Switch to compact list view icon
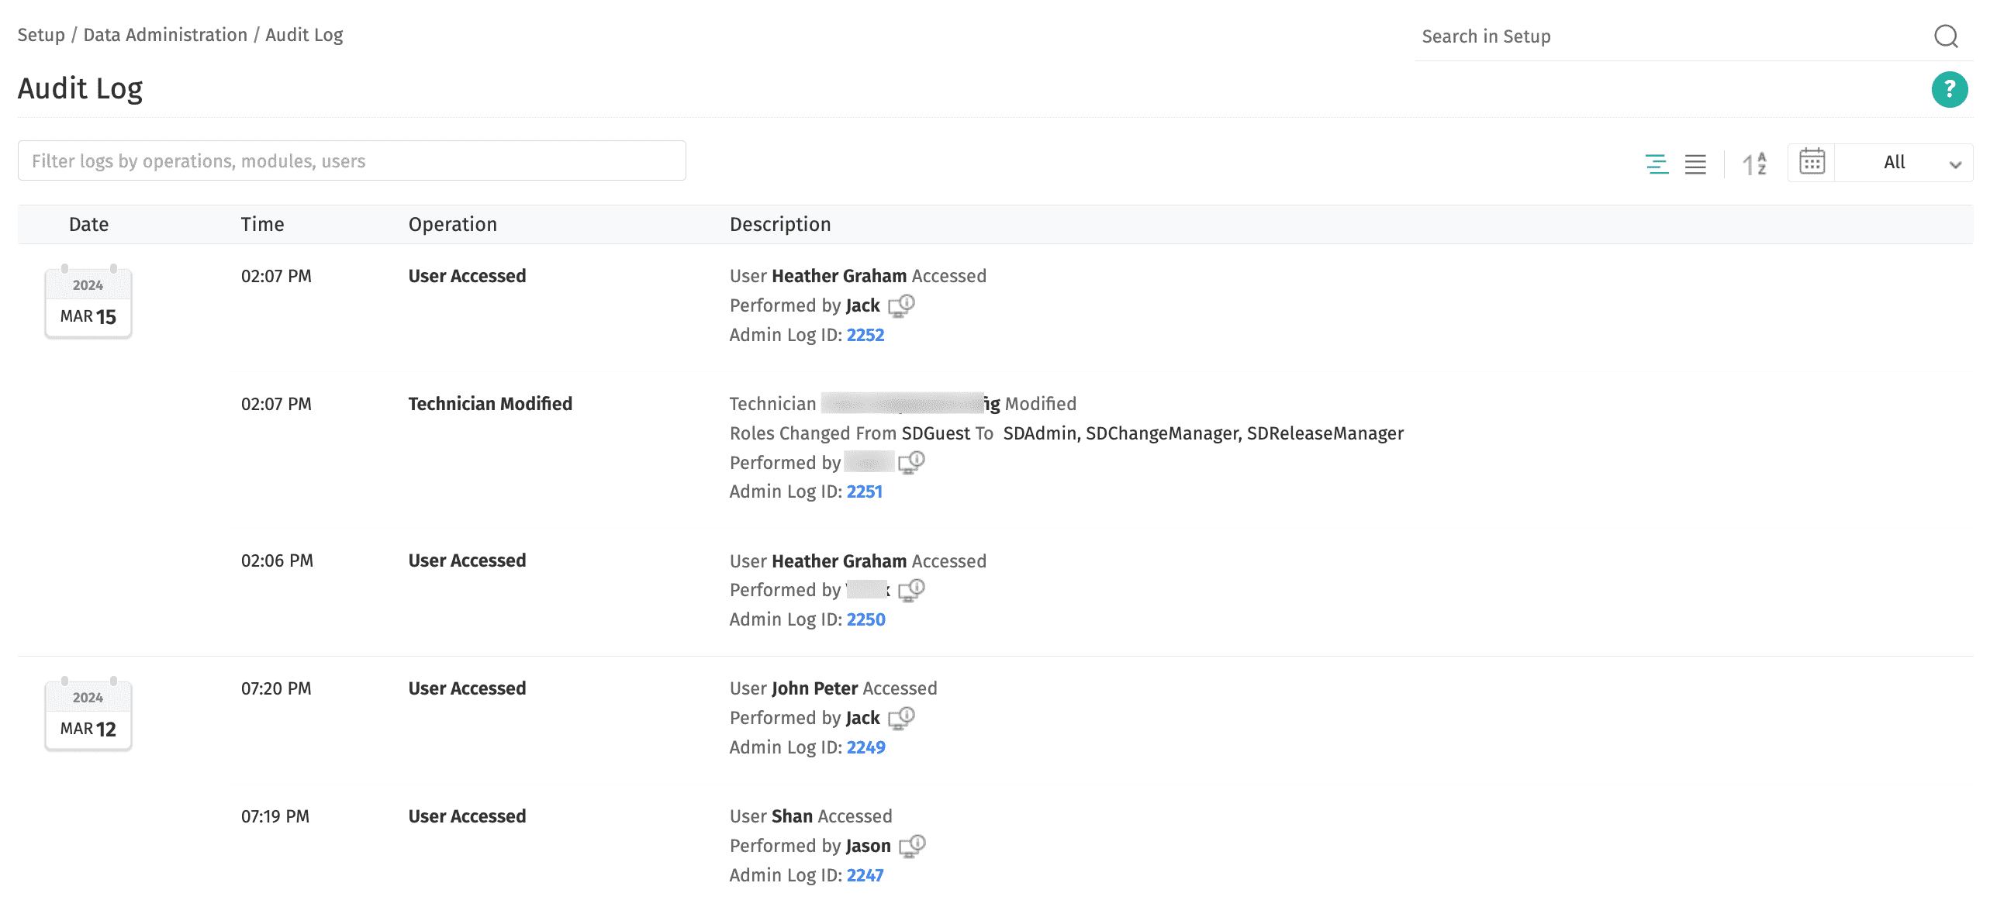This screenshot has height=907, width=1990. click(1695, 164)
